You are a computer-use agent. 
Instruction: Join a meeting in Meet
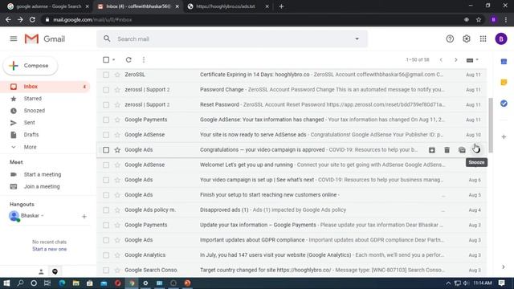[42, 186]
